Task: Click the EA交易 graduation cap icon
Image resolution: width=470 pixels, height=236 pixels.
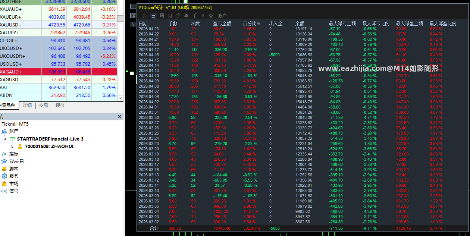Action: click(x=4, y=161)
